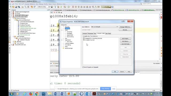Open Visio from the taskbar
Image resolution: width=171 pixels, height=96 pixels.
click(x=62, y=94)
